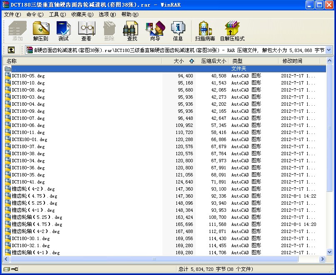Open the 命令(C) menu
Screen dimensions: 336x275
pos(35,15)
